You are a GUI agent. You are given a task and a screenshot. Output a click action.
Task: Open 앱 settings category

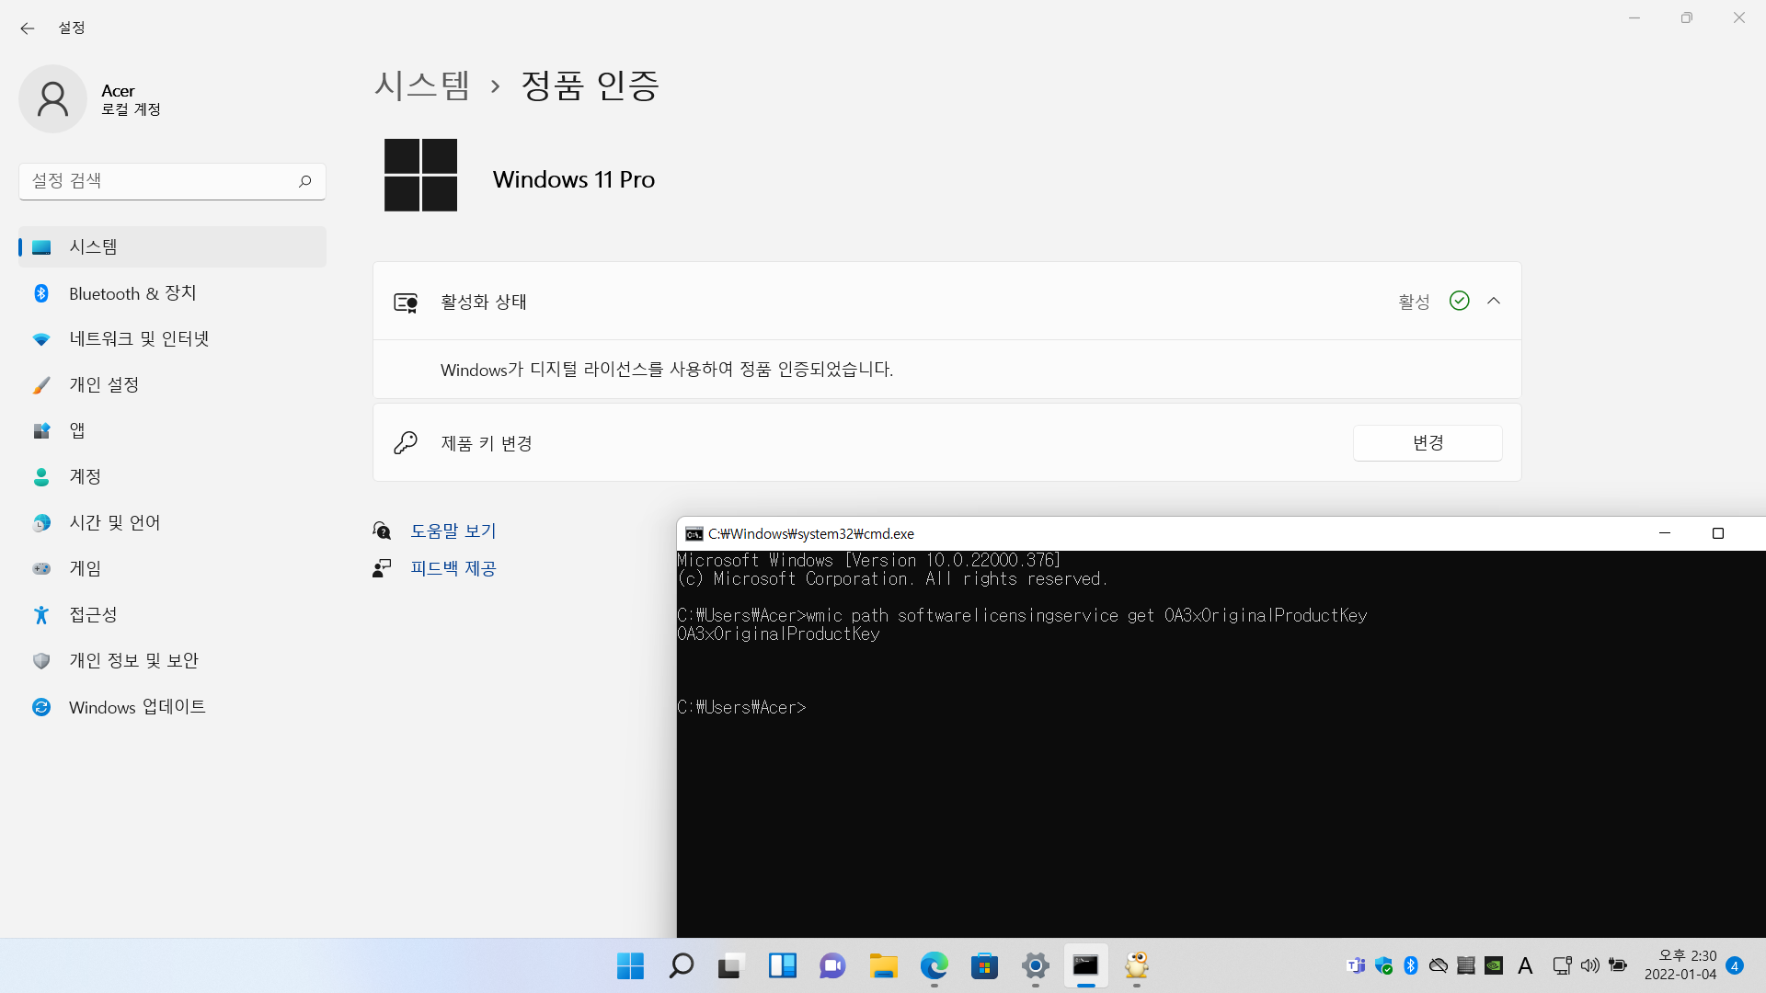pyautogui.click(x=172, y=431)
